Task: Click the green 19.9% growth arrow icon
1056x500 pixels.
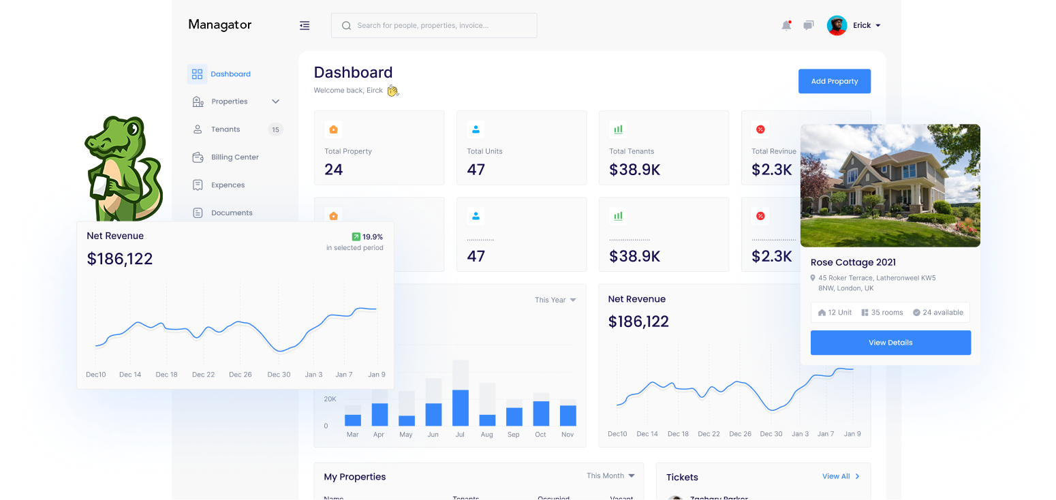Action: pyautogui.click(x=356, y=237)
